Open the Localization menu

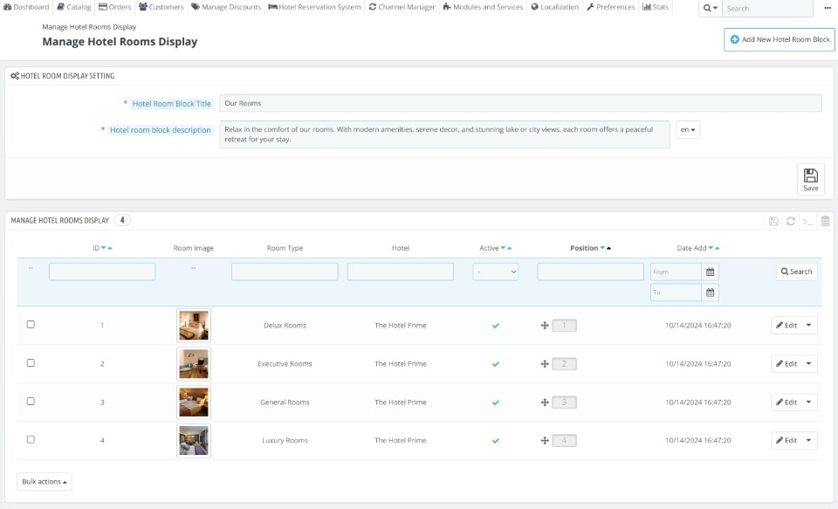pos(555,7)
